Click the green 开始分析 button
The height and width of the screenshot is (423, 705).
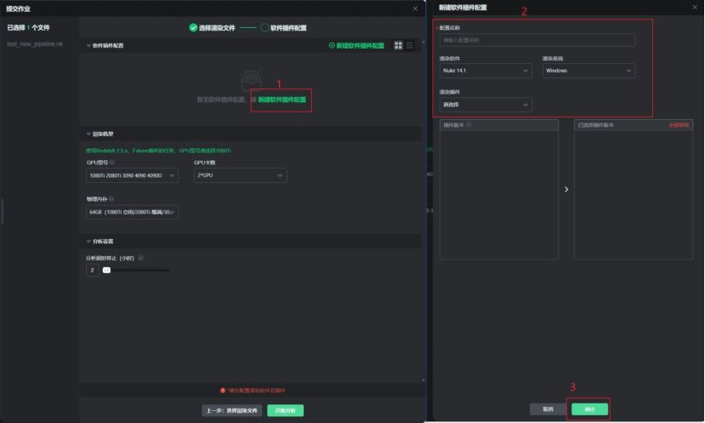click(x=286, y=410)
